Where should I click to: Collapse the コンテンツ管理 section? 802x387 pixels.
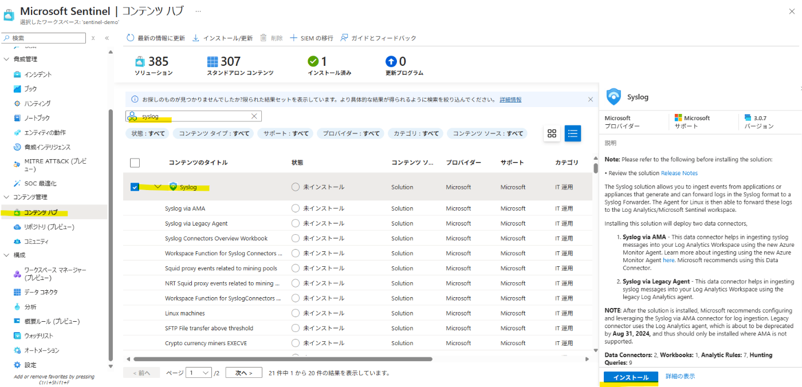pos(7,198)
